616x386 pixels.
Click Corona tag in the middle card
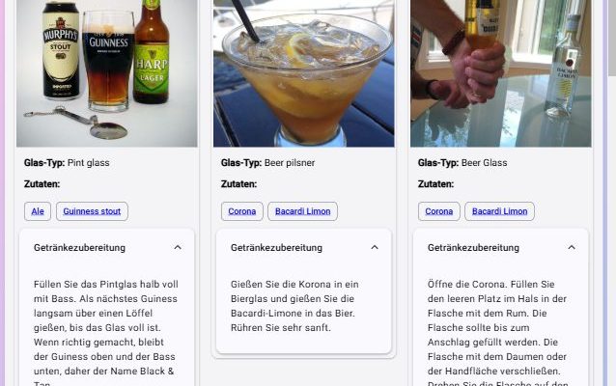point(242,211)
